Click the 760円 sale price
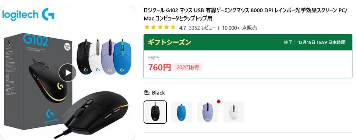This screenshot has height=140, width=357. pos(159,67)
